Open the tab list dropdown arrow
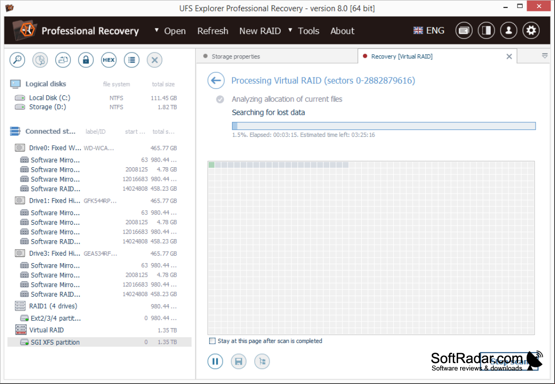This screenshot has width=555, height=384. (x=545, y=56)
